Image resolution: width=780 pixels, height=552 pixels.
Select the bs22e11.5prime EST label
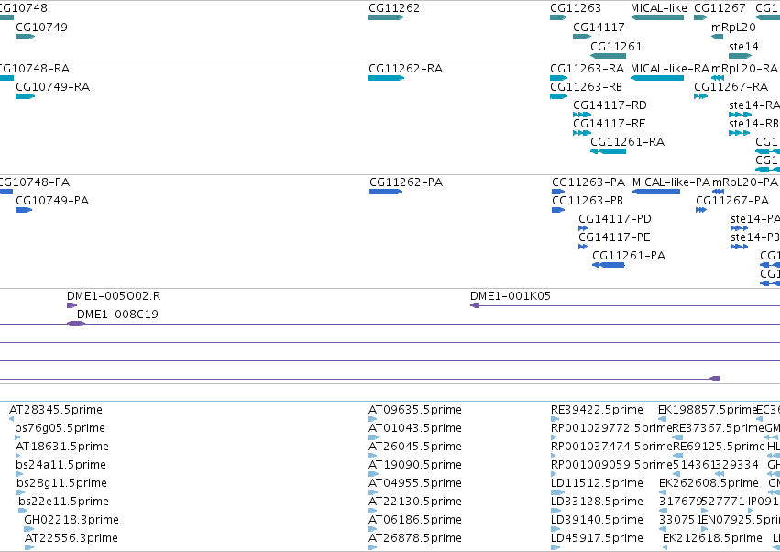[63, 502]
